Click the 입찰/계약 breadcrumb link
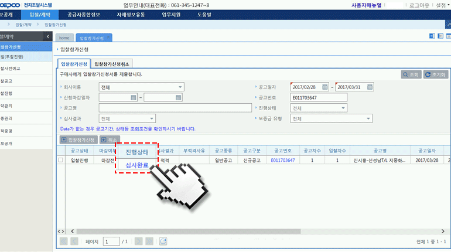The height and width of the screenshot is (252, 451). pos(23,25)
